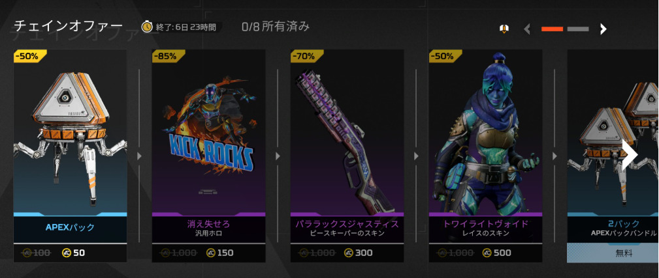This screenshot has width=659, height=278.
Task: Go to previous page with left arrow
Action: [x=527, y=29]
